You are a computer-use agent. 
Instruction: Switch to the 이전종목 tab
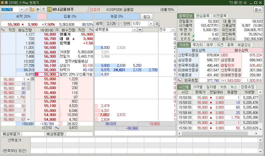click(220, 16)
